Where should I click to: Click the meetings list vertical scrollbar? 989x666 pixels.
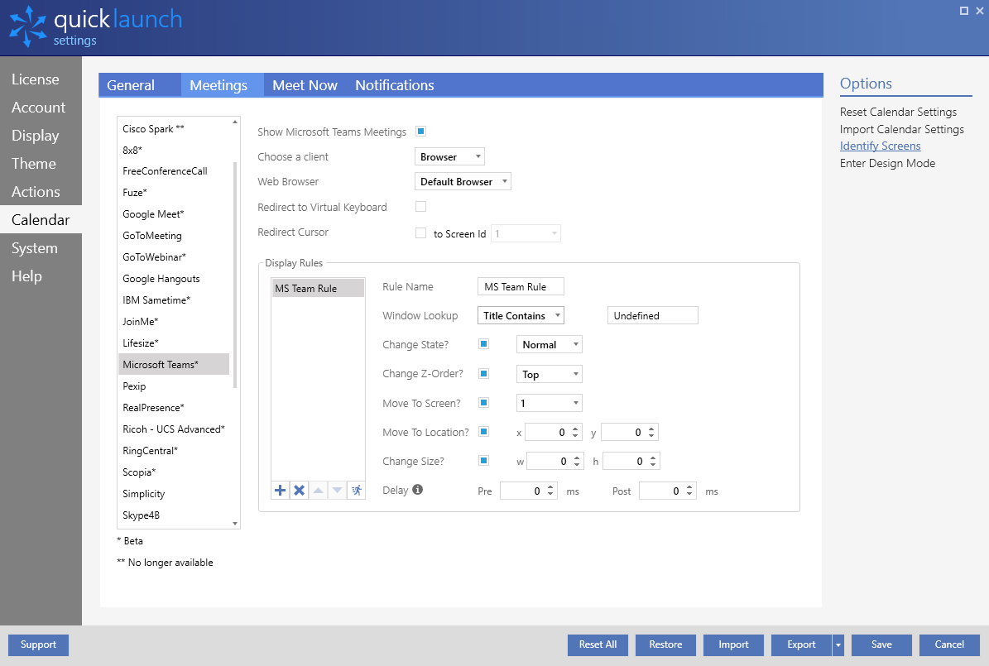235,275
